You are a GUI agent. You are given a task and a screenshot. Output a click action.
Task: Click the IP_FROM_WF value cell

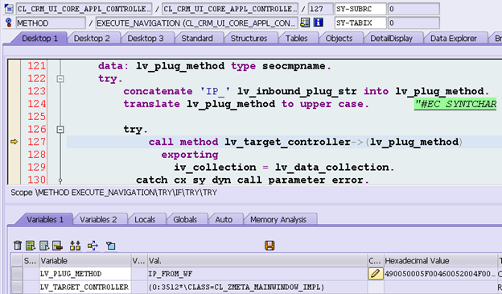pos(257,274)
